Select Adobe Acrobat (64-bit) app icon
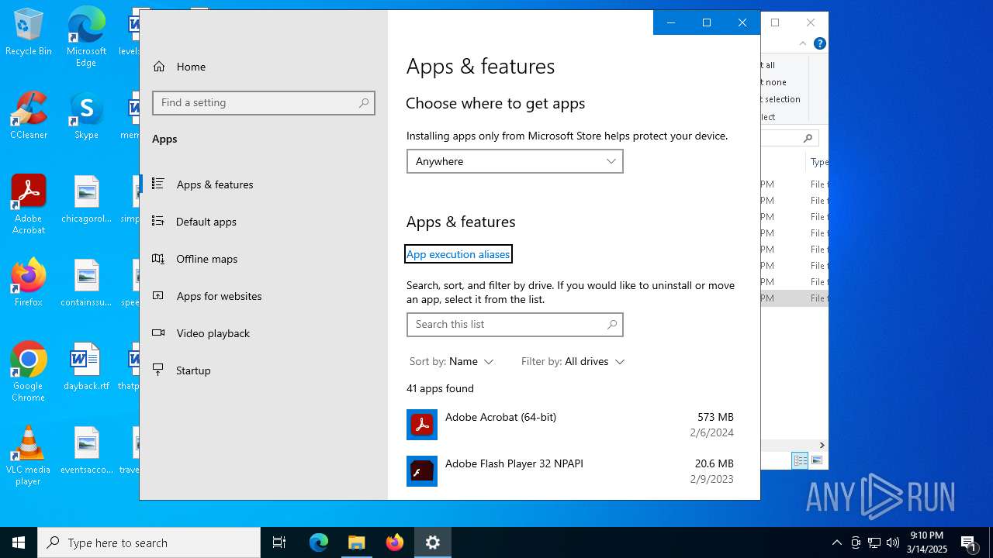The width and height of the screenshot is (993, 558). 422,425
